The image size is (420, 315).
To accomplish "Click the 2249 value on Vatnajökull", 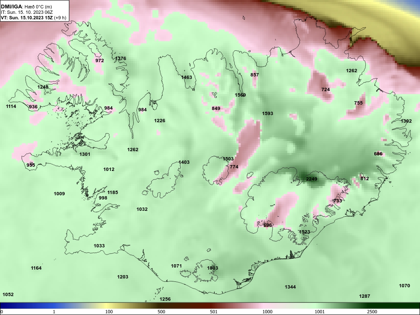I will click(312, 179).
